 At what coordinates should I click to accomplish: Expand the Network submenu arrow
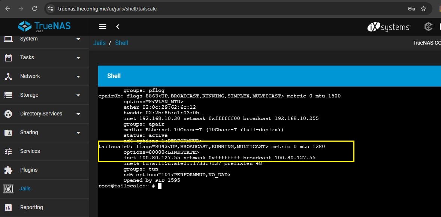(x=78, y=76)
